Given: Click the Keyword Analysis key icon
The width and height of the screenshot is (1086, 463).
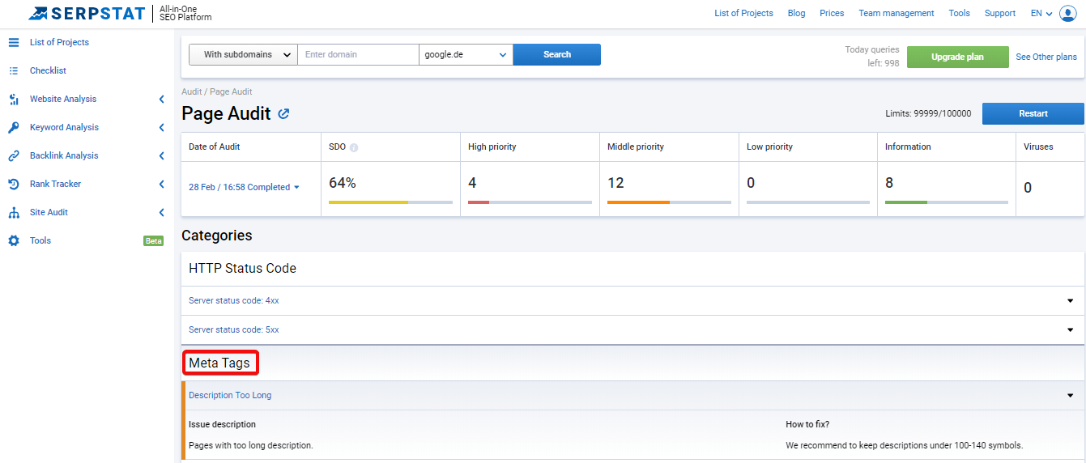Looking at the screenshot, I should (x=14, y=127).
